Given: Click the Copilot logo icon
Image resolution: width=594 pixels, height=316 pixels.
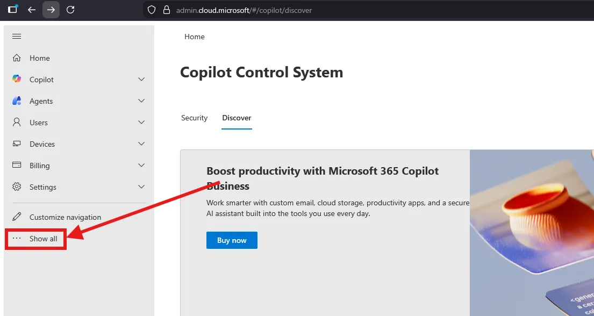Looking at the screenshot, I should (x=17, y=79).
